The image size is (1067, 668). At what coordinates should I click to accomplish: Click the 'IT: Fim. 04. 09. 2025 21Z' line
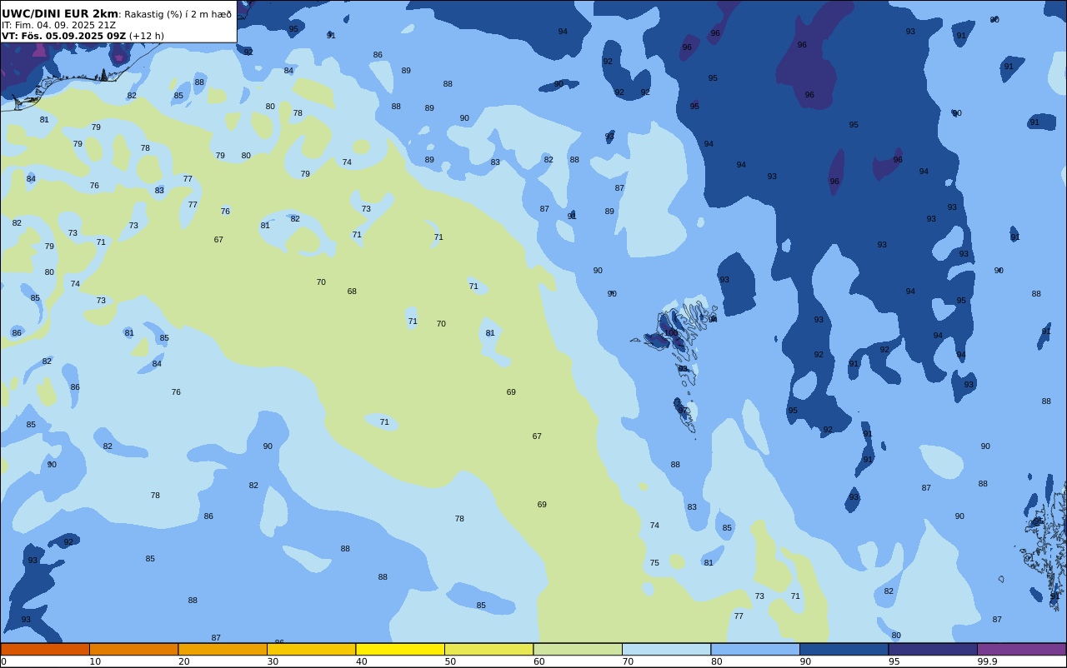58,25
